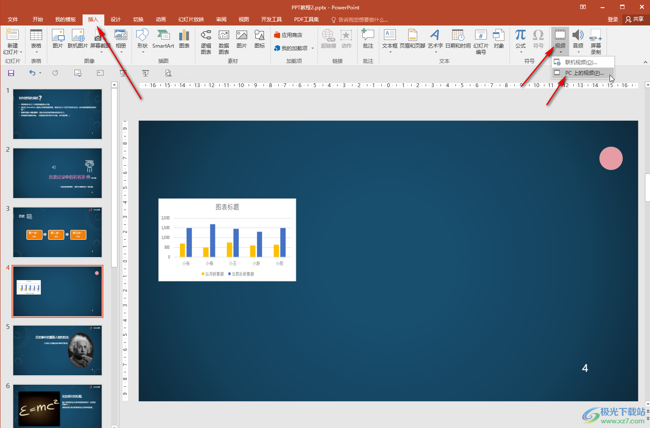Screen dimensions: 650x428
Task: Expand the My Add-ins (我的加载项) dropdown
Action: tap(312, 48)
